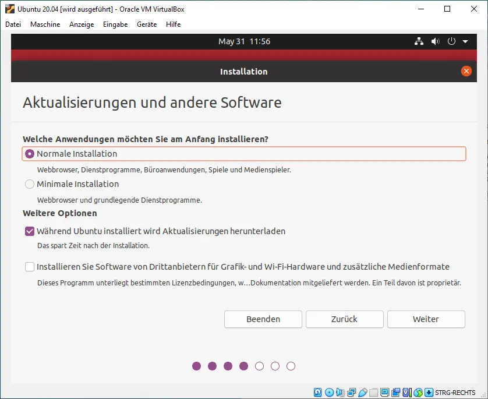Uncheck downloading updates while installing Ubuntu
488x399 pixels.
[x=29, y=231]
